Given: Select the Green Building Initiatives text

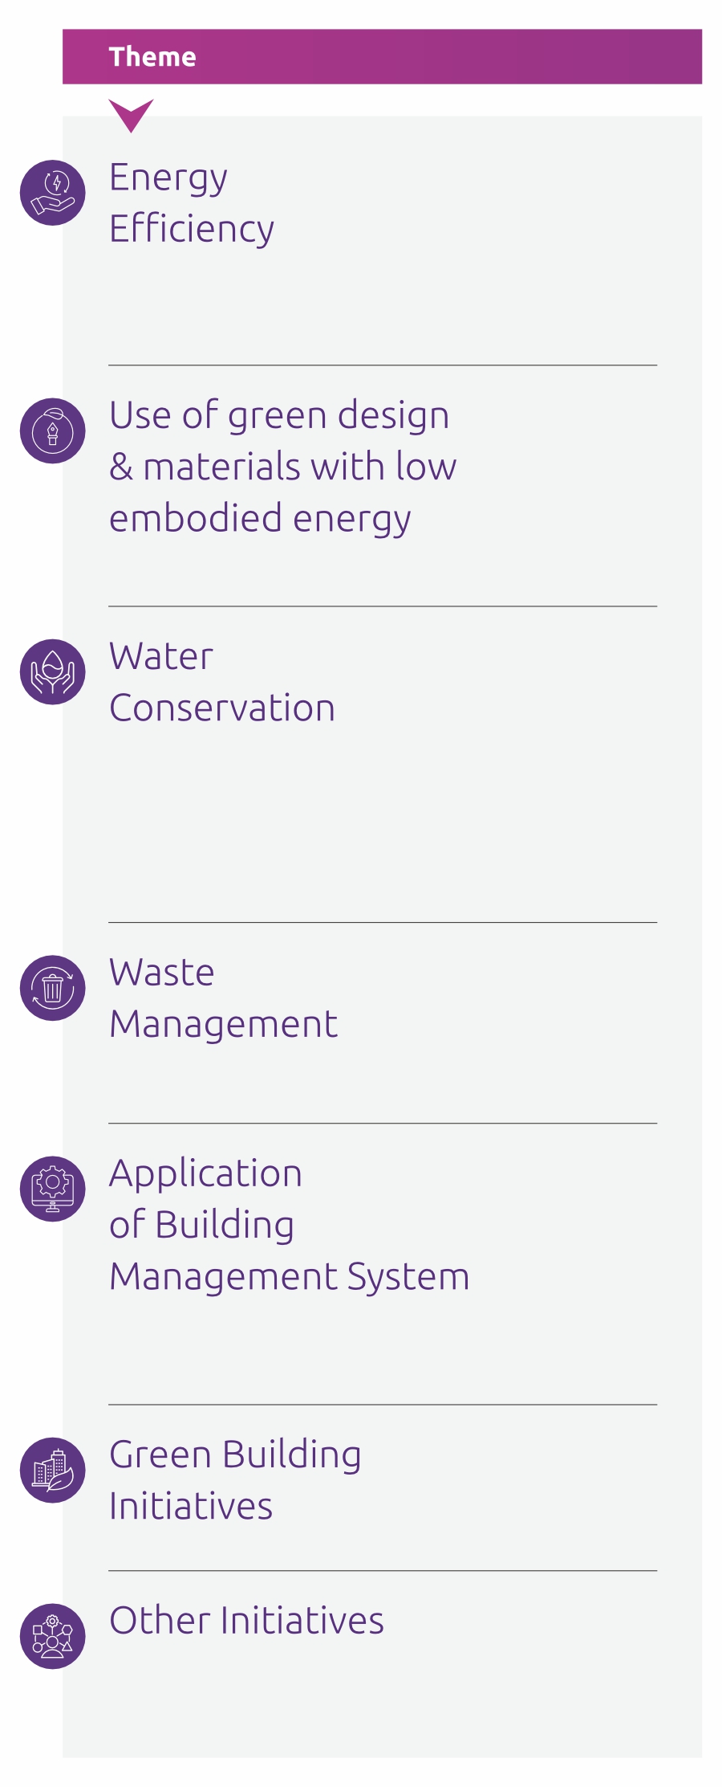Looking at the screenshot, I should tap(235, 1480).
